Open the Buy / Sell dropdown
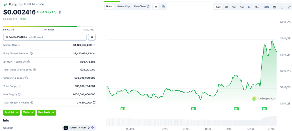292x131 pixels. (x=12, y=112)
